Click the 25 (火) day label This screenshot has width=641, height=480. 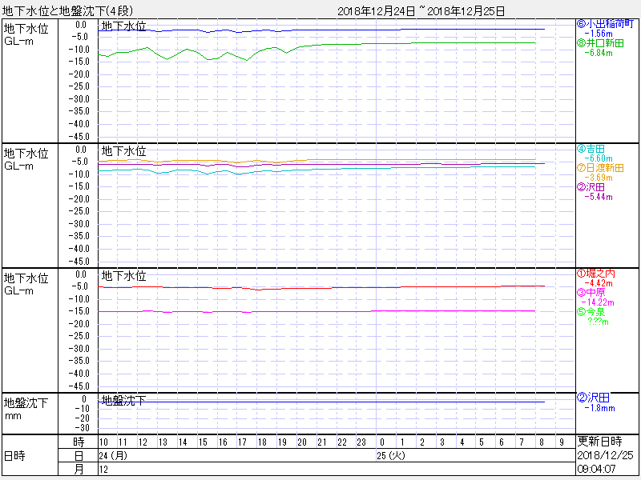391,455
